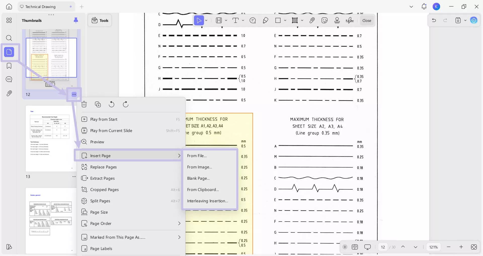Expand the highlight tool options dropdown
Viewport: 483px width, 256px height.
226,20
